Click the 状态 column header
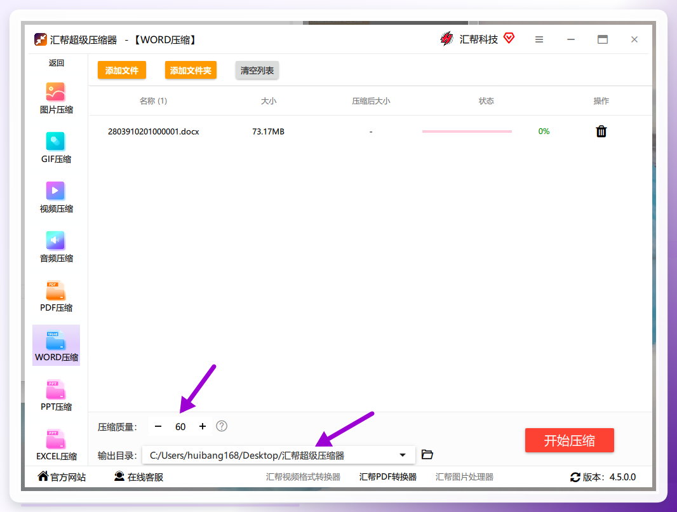The height and width of the screenshot is (512, 677). 486,101
